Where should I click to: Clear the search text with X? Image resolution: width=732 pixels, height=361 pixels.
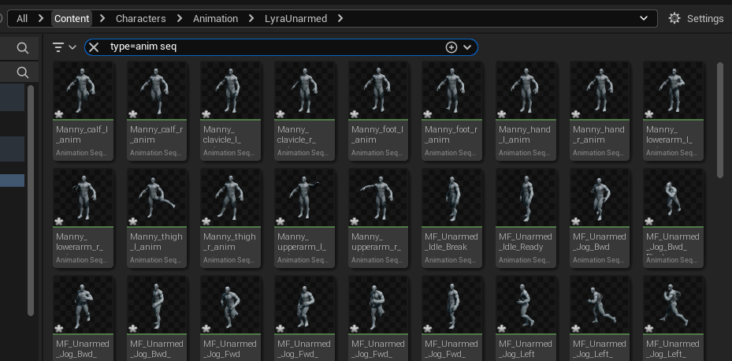click(x=94, y=47)
